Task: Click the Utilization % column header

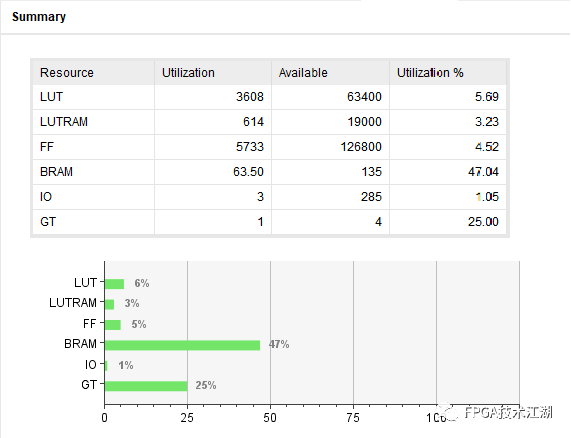Action: pyautogui.click(x=431, y=73)
